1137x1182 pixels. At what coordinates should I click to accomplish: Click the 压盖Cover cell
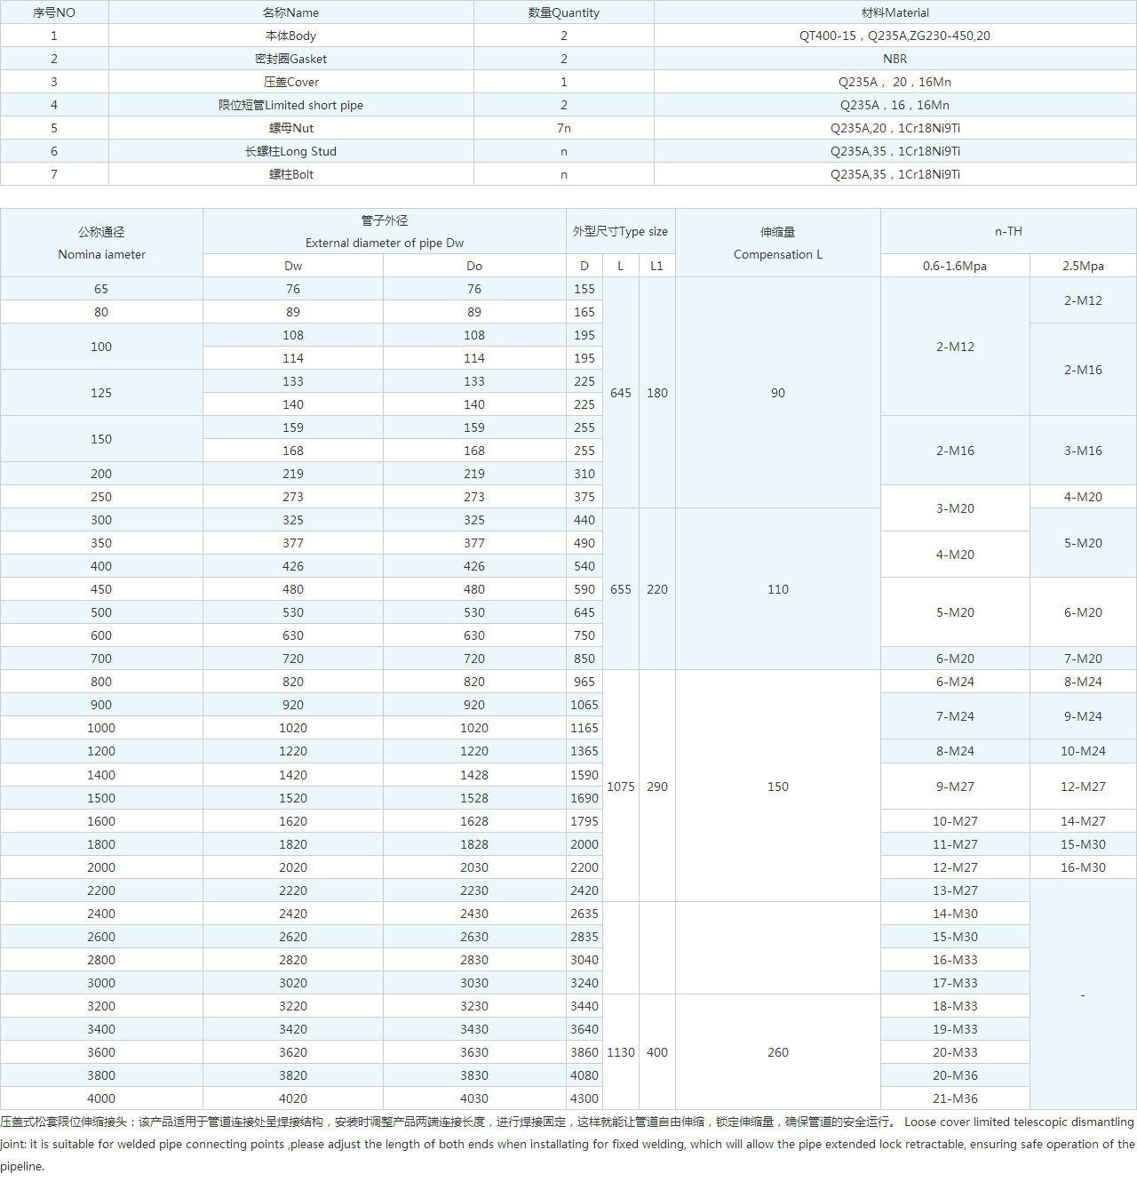pos(290,82)
